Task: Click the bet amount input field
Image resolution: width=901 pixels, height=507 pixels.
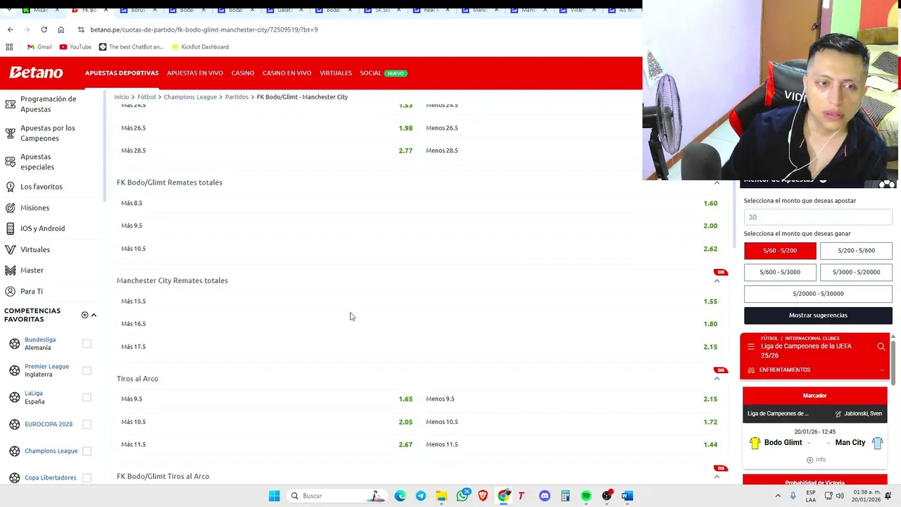Action: click(818, 217)
